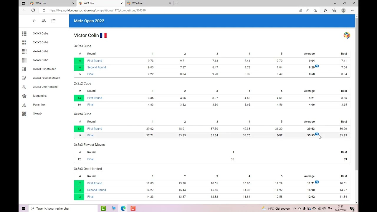
Task: Open the WCA profile logo icon
Action: pos(347,35)
